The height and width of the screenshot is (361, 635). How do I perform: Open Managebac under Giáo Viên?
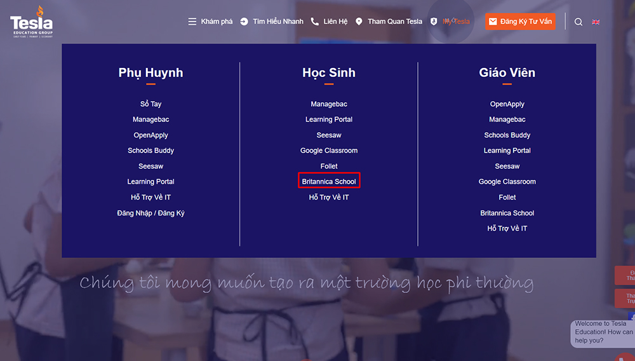507,119
